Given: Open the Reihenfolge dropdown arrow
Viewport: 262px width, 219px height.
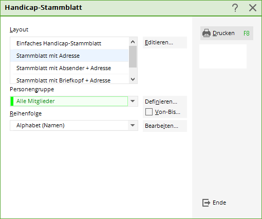Looking at the screenshot, I should click(x=133, y=125).
